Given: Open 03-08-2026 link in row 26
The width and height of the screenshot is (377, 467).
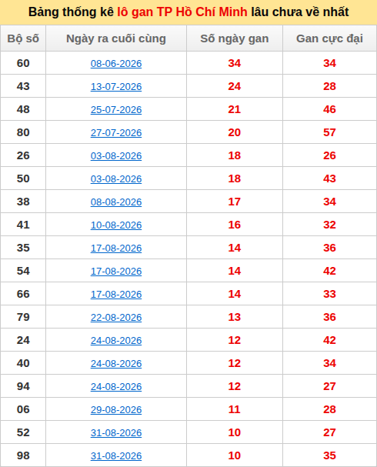Looking at the screenshot, I should [116, 155].
